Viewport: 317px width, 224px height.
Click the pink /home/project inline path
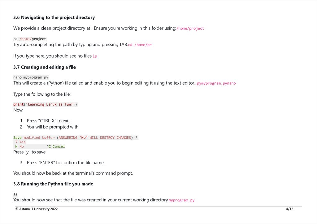pos(190,29)
